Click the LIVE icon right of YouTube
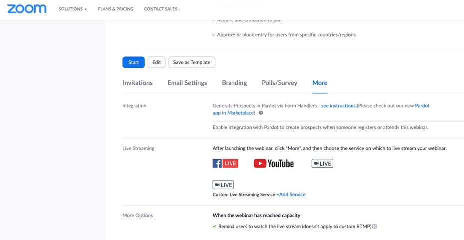The image size is (464, 240). [322, 163]
